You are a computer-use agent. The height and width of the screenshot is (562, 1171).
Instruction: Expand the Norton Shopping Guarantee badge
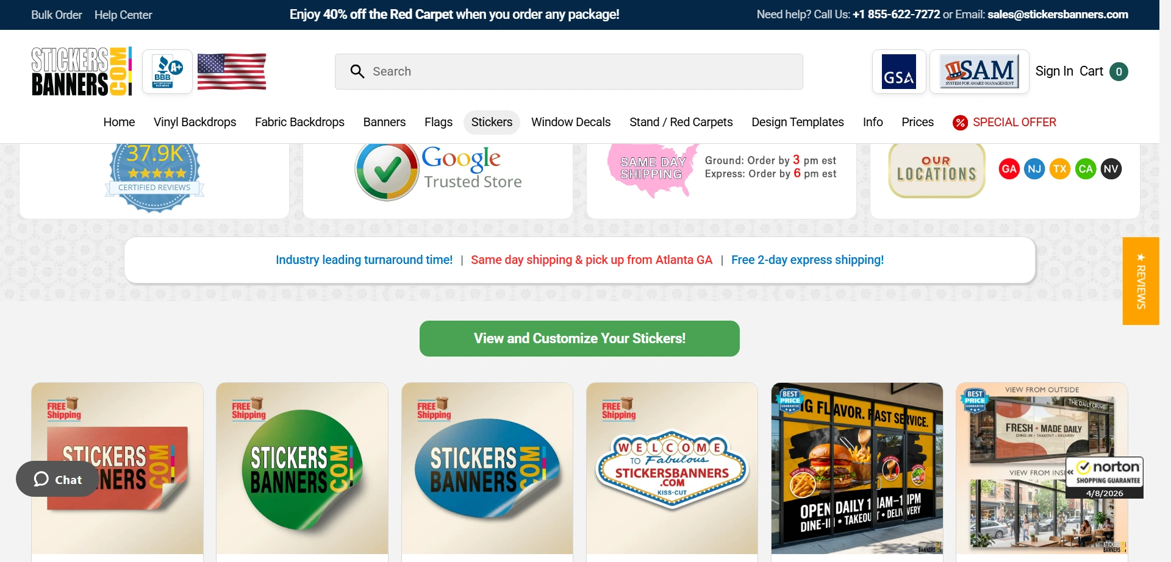point(1105,478)
